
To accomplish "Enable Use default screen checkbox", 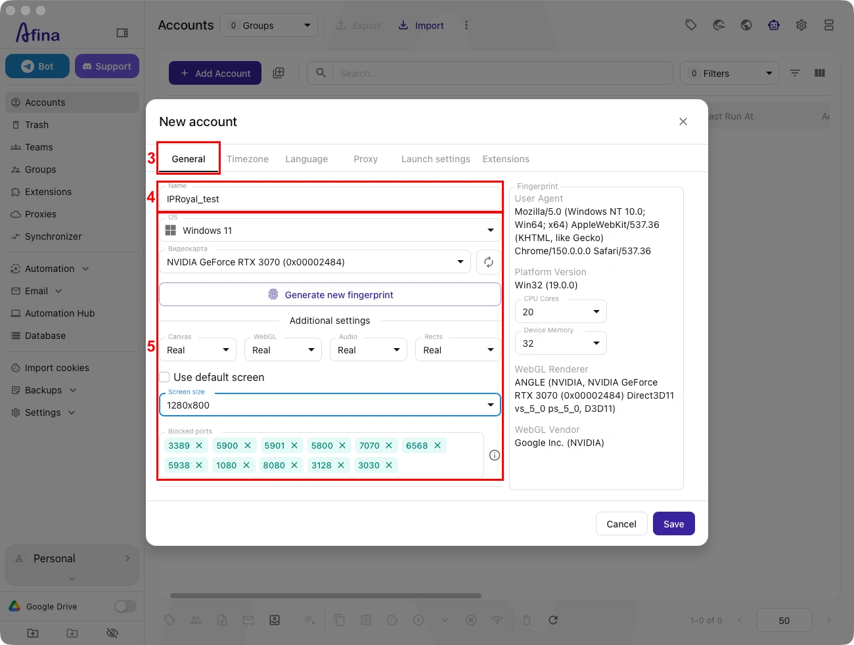I will pos(165,377).
